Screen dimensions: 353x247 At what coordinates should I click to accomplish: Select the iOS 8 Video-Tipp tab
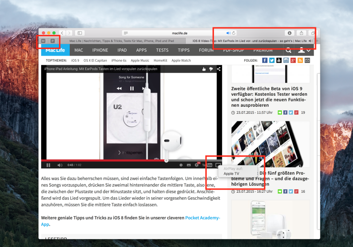pyautogui.click(x=249, y=41)
